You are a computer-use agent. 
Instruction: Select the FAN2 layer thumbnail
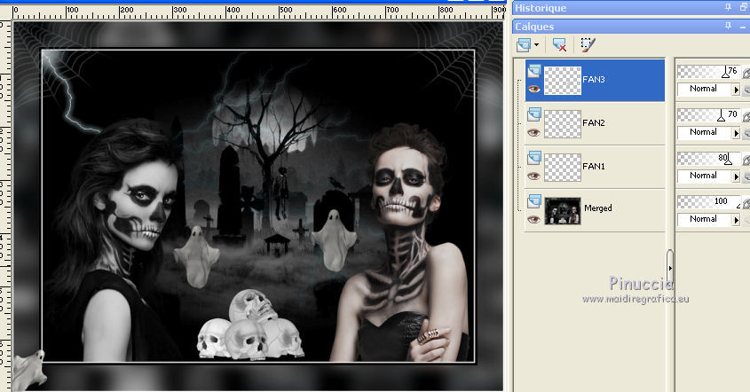pyautogui.click(x=563, y=124)
